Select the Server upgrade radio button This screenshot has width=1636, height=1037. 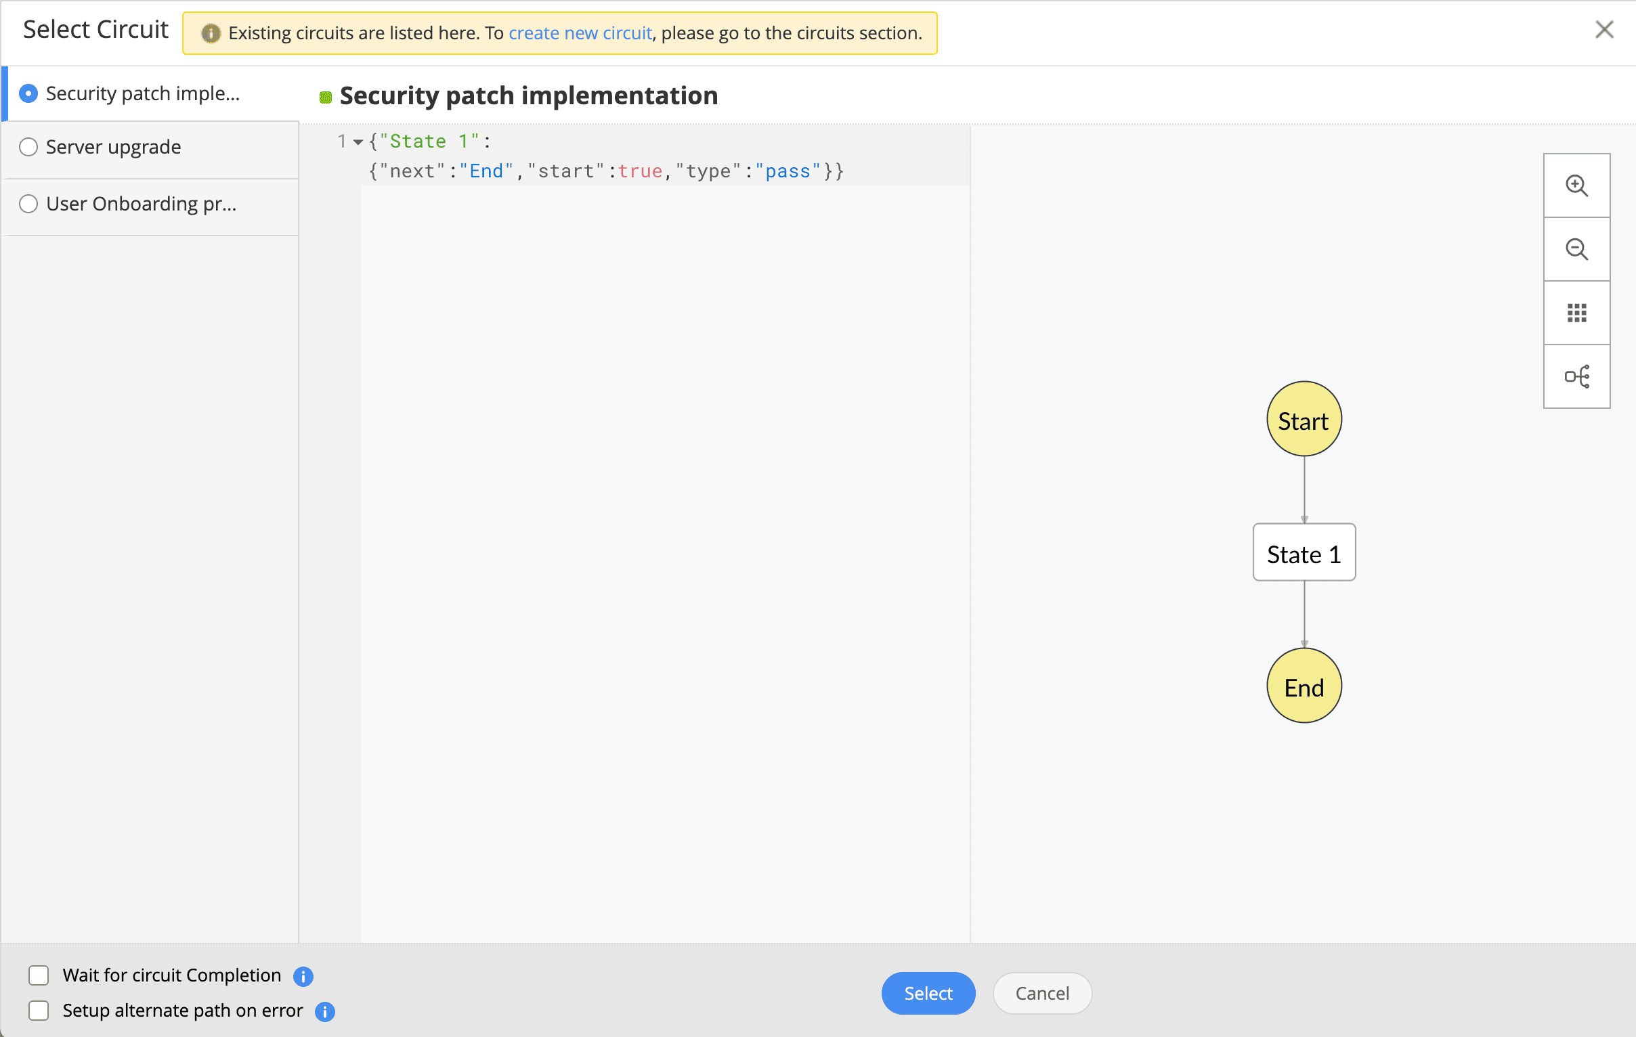[x=28, y=147]
